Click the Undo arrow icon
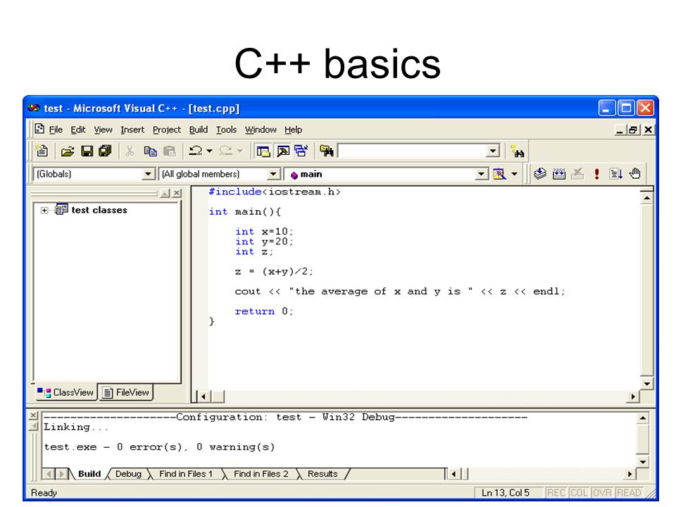 pos(195,151)
